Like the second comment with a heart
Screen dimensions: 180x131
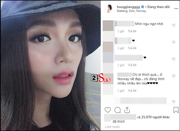[174, 42]
